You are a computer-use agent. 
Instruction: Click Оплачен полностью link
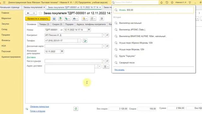pos(39,107)
